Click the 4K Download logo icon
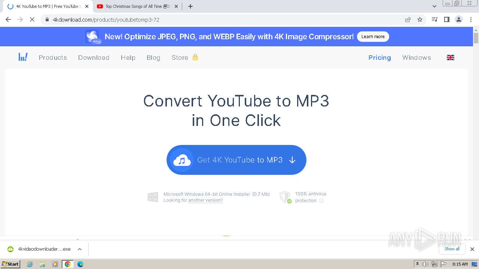 (23, 57)
